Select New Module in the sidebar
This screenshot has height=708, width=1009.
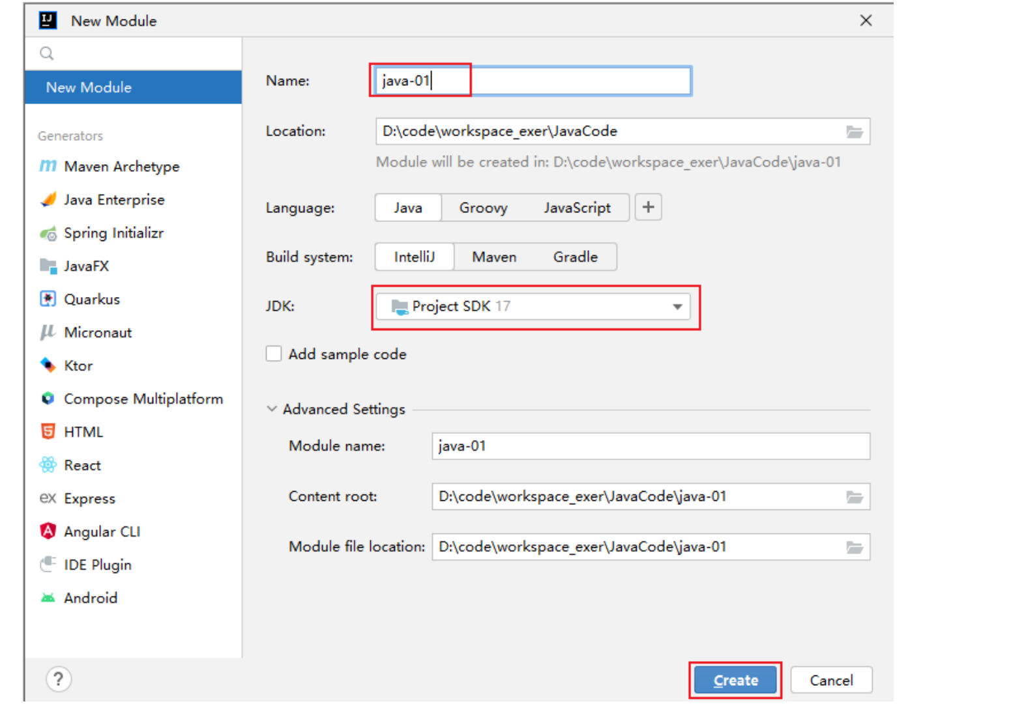click(x=133, y=87)
